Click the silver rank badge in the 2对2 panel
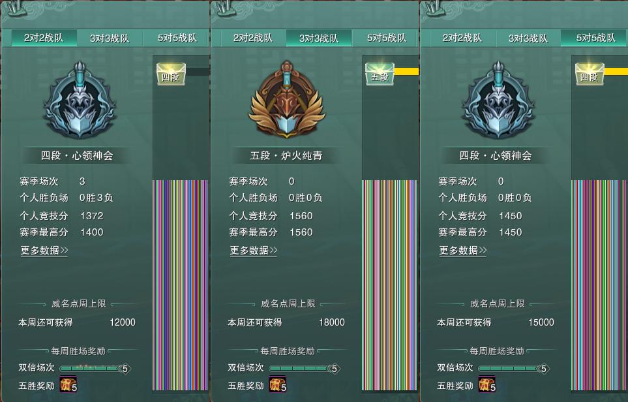The height and width of the screenshot is (402, 628). [80, 99]
